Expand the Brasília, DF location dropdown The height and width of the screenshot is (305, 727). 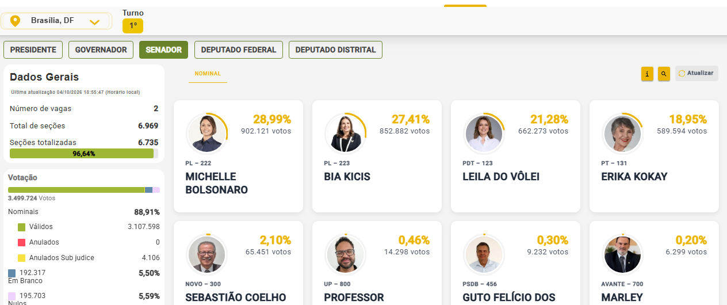56,21
